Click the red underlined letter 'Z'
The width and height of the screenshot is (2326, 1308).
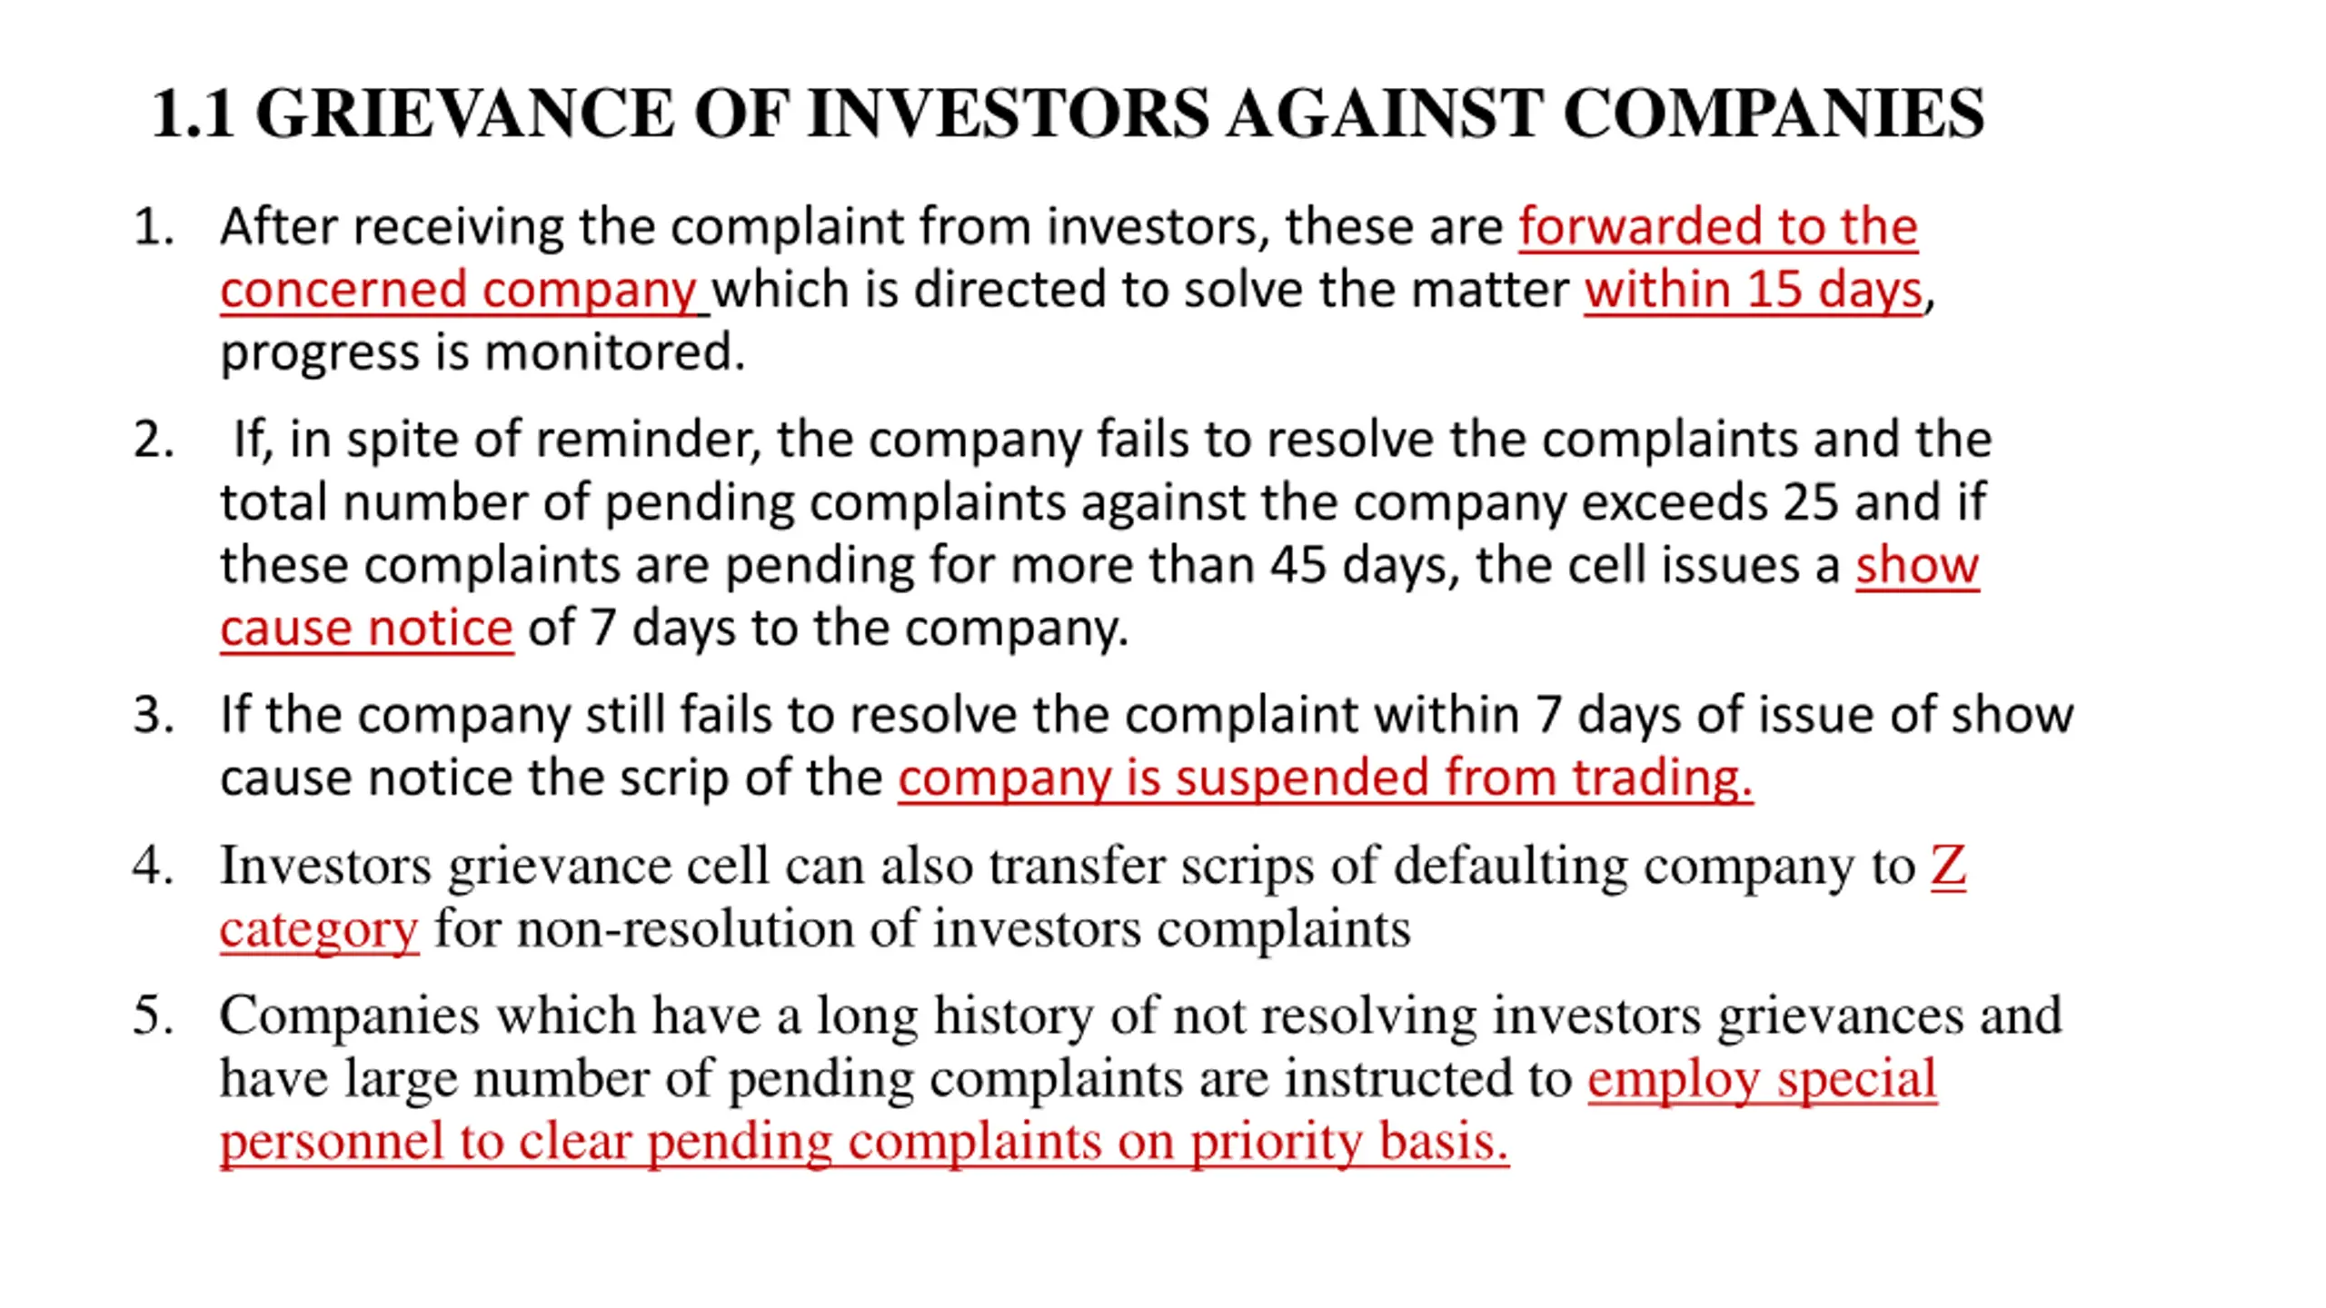click(1948, 866)
